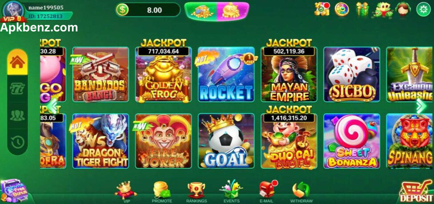Open customer support headset icon
This screenshot has height=204, width=434.
403,9
